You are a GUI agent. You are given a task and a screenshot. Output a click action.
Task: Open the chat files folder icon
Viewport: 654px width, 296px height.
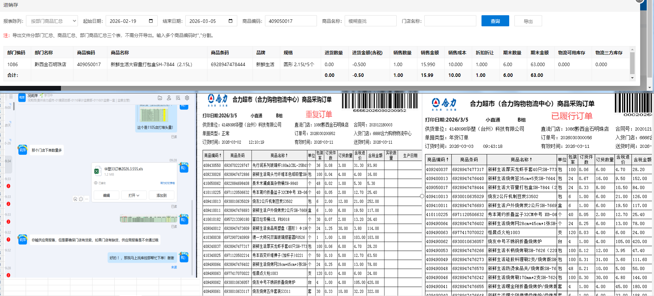[x=160, y=98]
